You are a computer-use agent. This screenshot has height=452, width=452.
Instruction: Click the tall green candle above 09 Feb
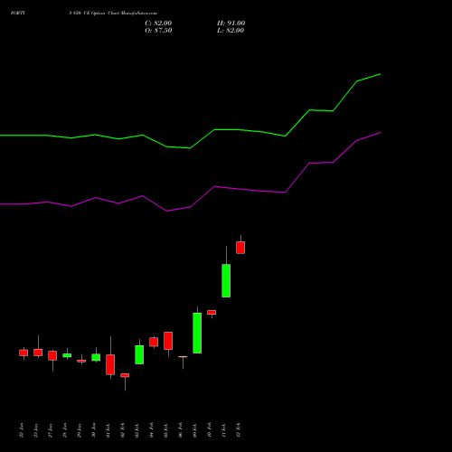pos(197,333)
